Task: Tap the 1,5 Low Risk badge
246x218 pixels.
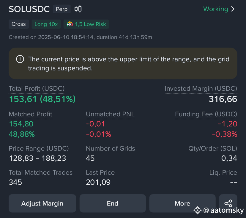Action: (86, 24)
